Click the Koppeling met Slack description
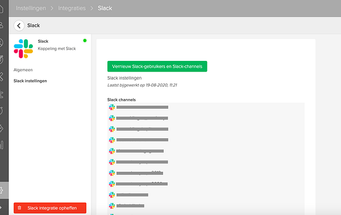341x215 pixels. coord(57,48)
